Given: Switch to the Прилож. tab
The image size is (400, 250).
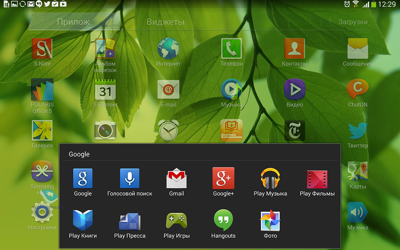Looking at the screenshot, I should (x=74, y=22).
